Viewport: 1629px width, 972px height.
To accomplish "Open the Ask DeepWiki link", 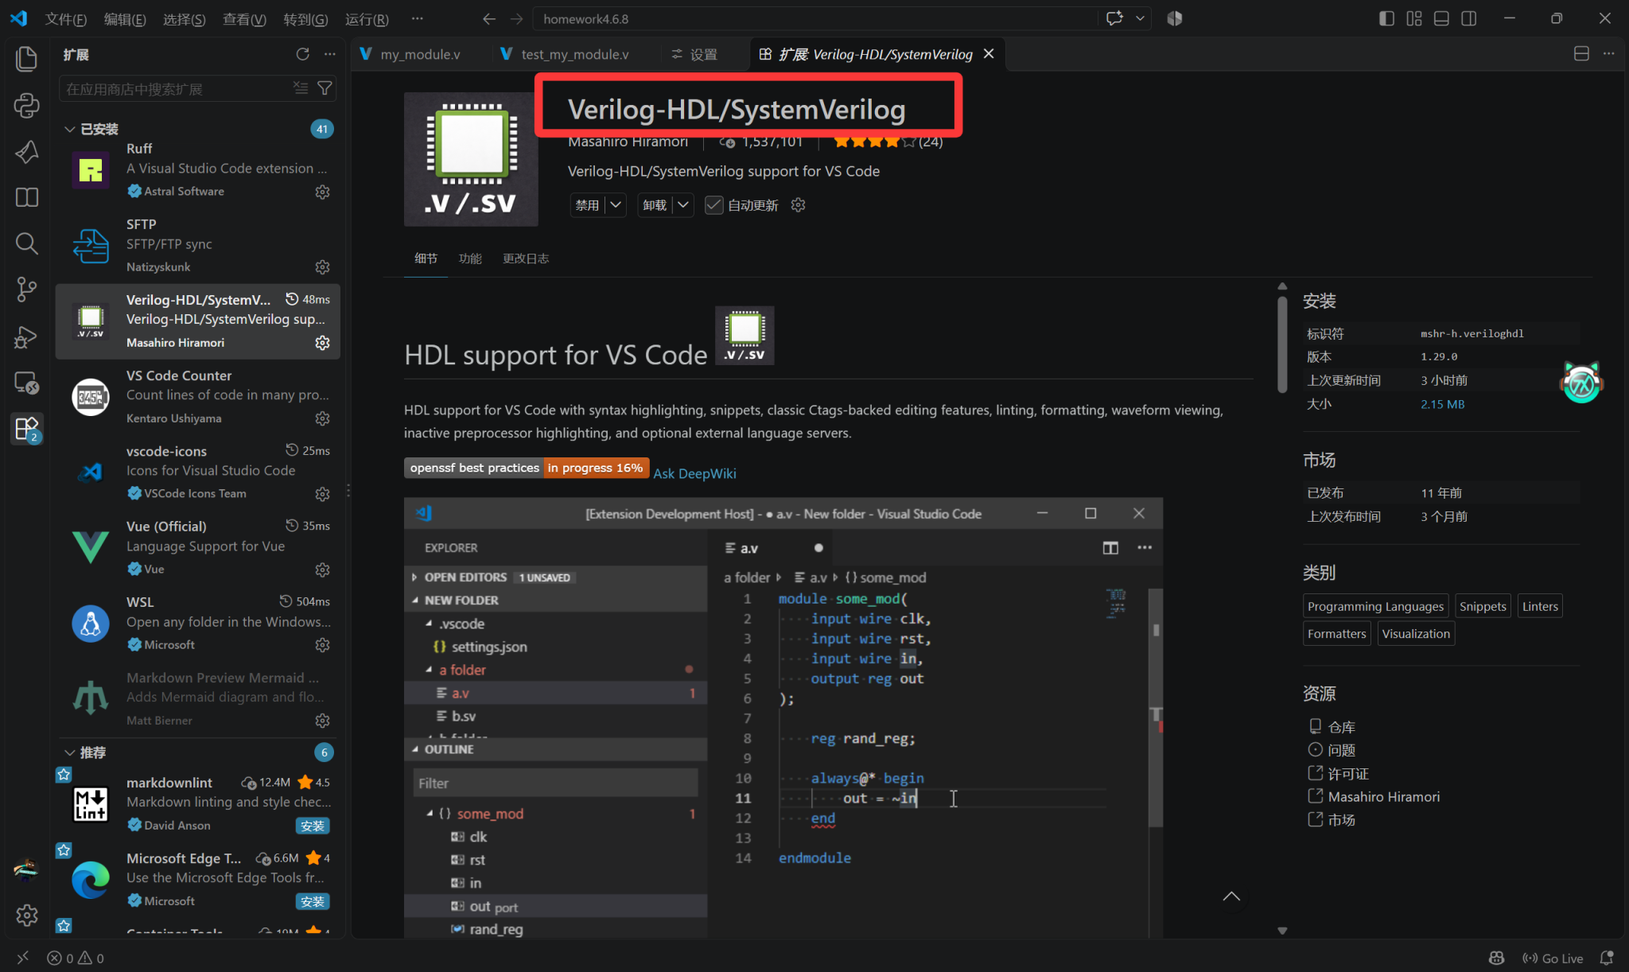I will (694, 473).
